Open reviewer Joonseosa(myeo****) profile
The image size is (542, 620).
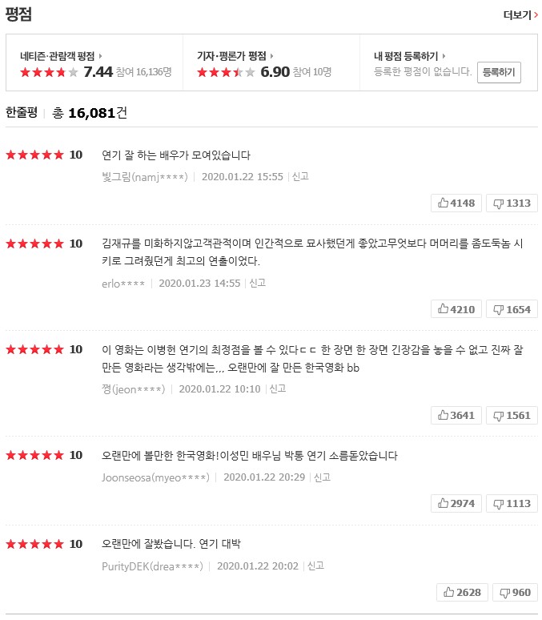click(x=155, y=477)
